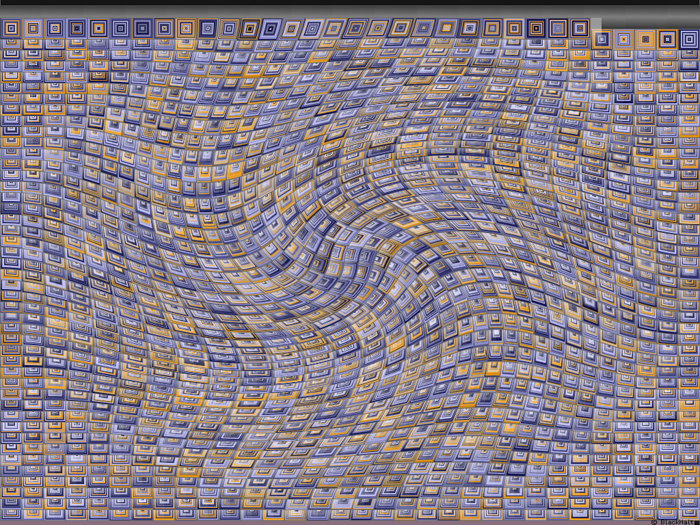This screenshot has width=700, height=525.
Task: Click the © BlackHalt copyright text
Action: click(672, 522)
